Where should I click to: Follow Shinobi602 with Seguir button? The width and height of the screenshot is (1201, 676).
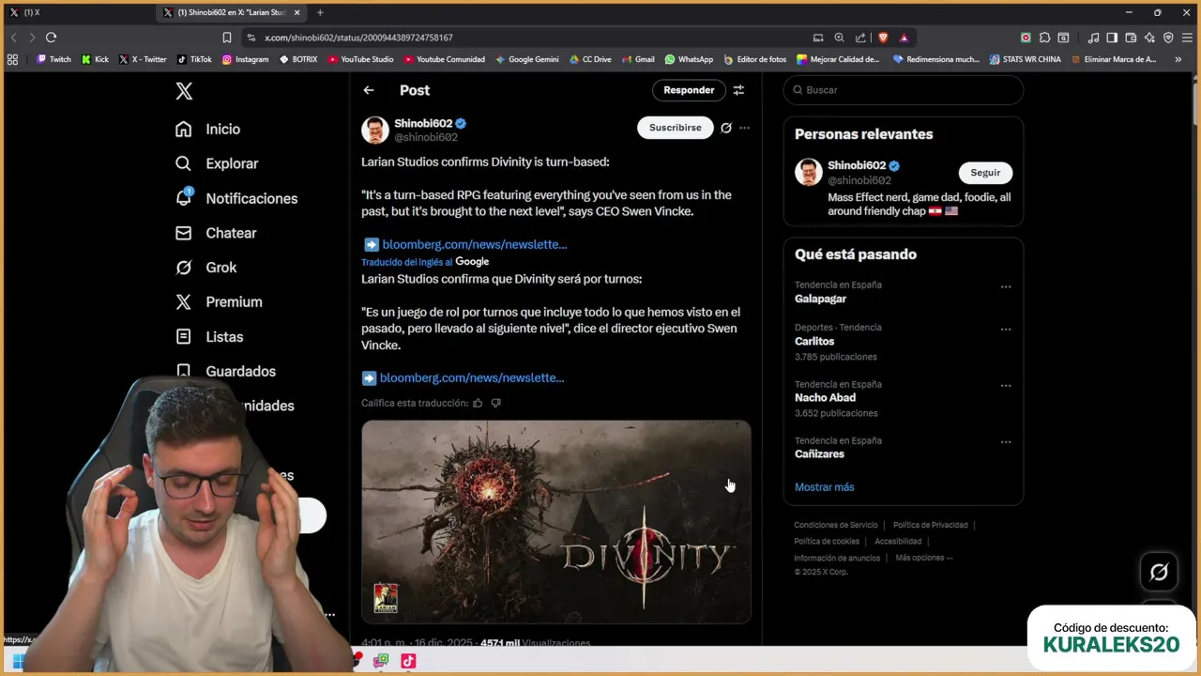pos(985,173)
